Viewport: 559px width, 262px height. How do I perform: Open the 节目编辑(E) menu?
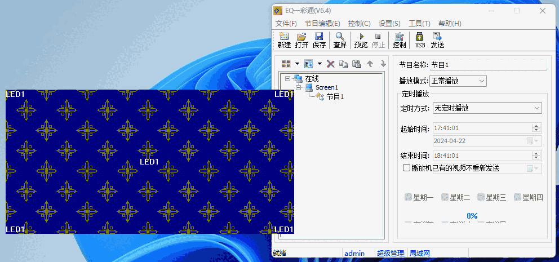[x=322, y=24]
